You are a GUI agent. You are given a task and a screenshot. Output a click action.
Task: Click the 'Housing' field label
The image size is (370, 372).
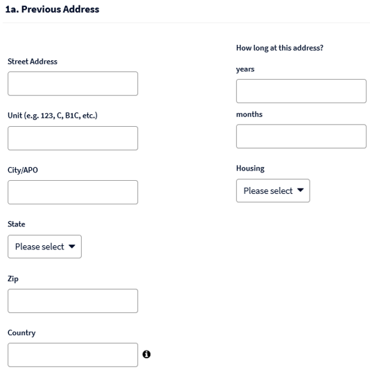click(250, 168)
